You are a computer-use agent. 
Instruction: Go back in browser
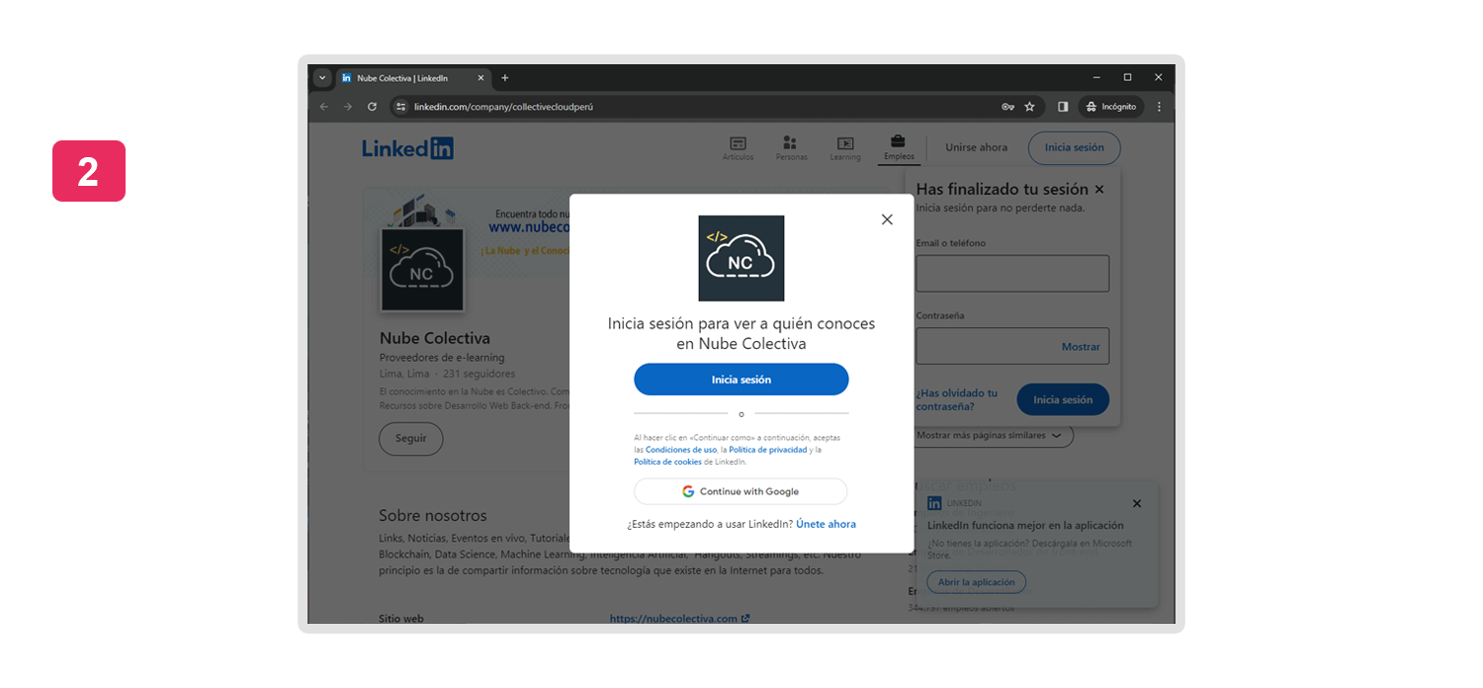pos(323,107)
